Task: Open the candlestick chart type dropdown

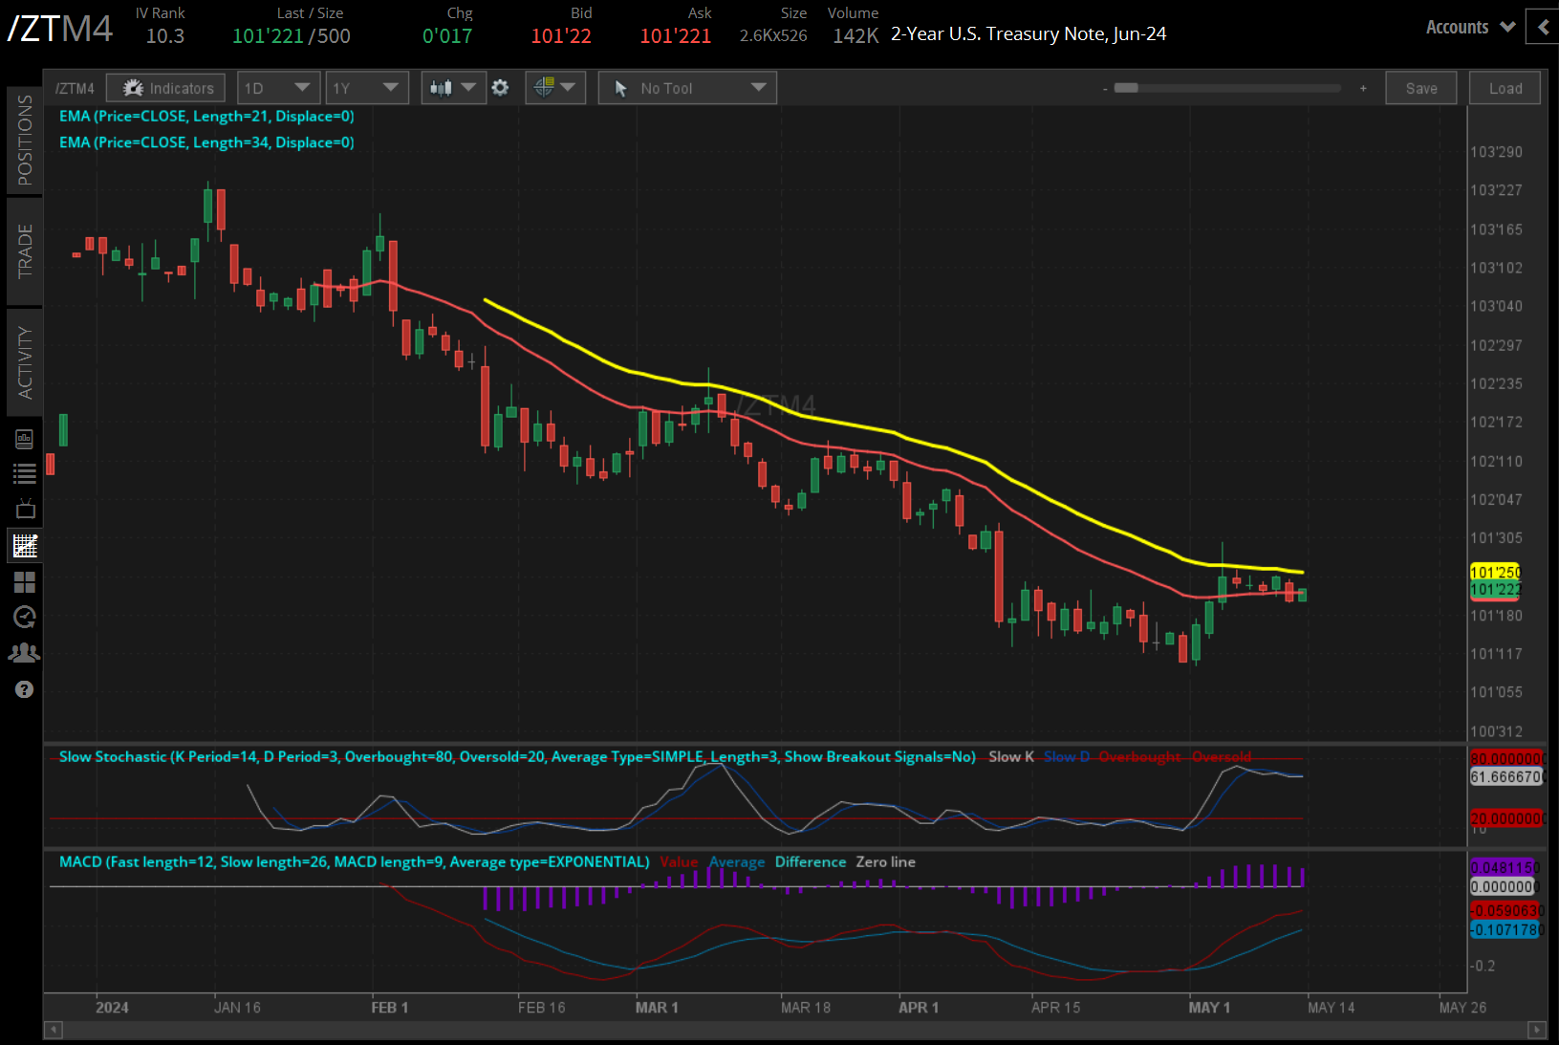Action: [x=453, y=88]
